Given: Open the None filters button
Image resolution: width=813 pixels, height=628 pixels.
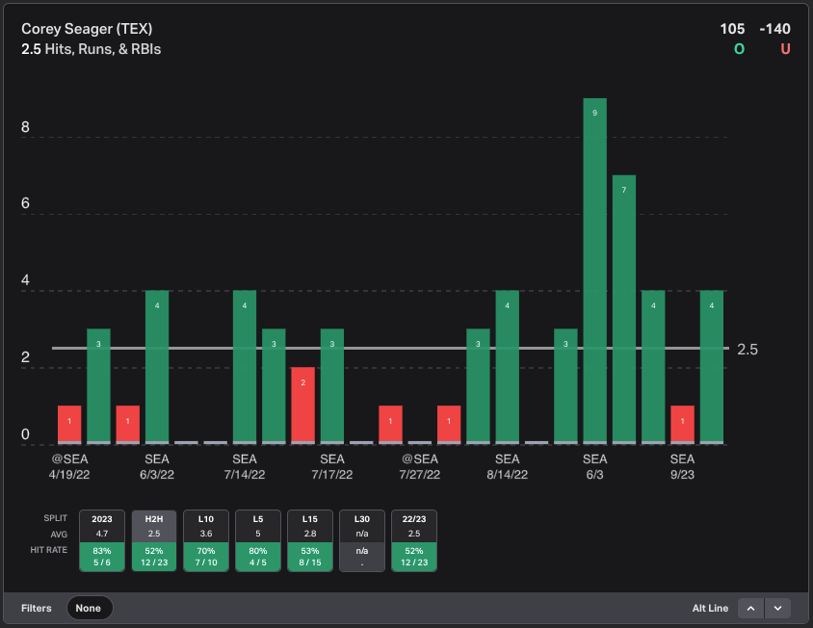Looking at the screenshot, I should [x=90, y=608].
